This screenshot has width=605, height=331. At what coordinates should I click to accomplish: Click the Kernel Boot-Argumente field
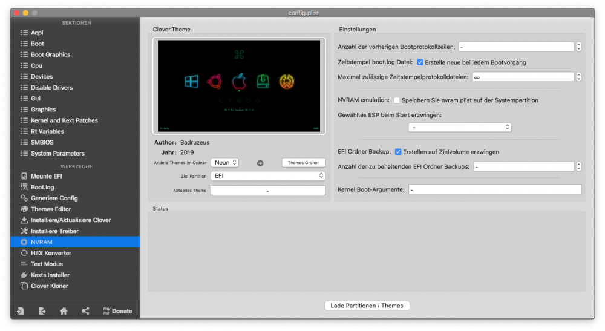[x=495, y=189]
